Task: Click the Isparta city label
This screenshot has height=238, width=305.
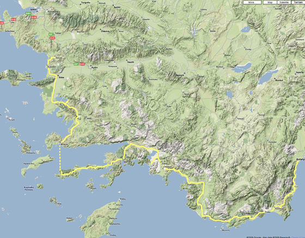Action: (x=300, y=72)
